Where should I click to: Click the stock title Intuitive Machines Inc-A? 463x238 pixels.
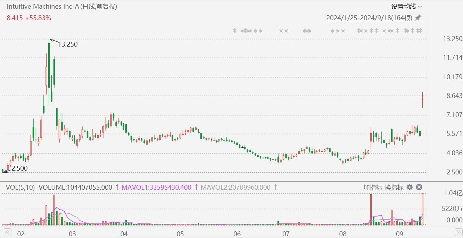pos(43,7)
